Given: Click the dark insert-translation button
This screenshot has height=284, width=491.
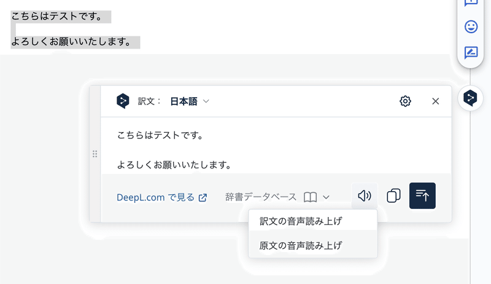Looking at the screenshot, I should (x=422, y=196).
